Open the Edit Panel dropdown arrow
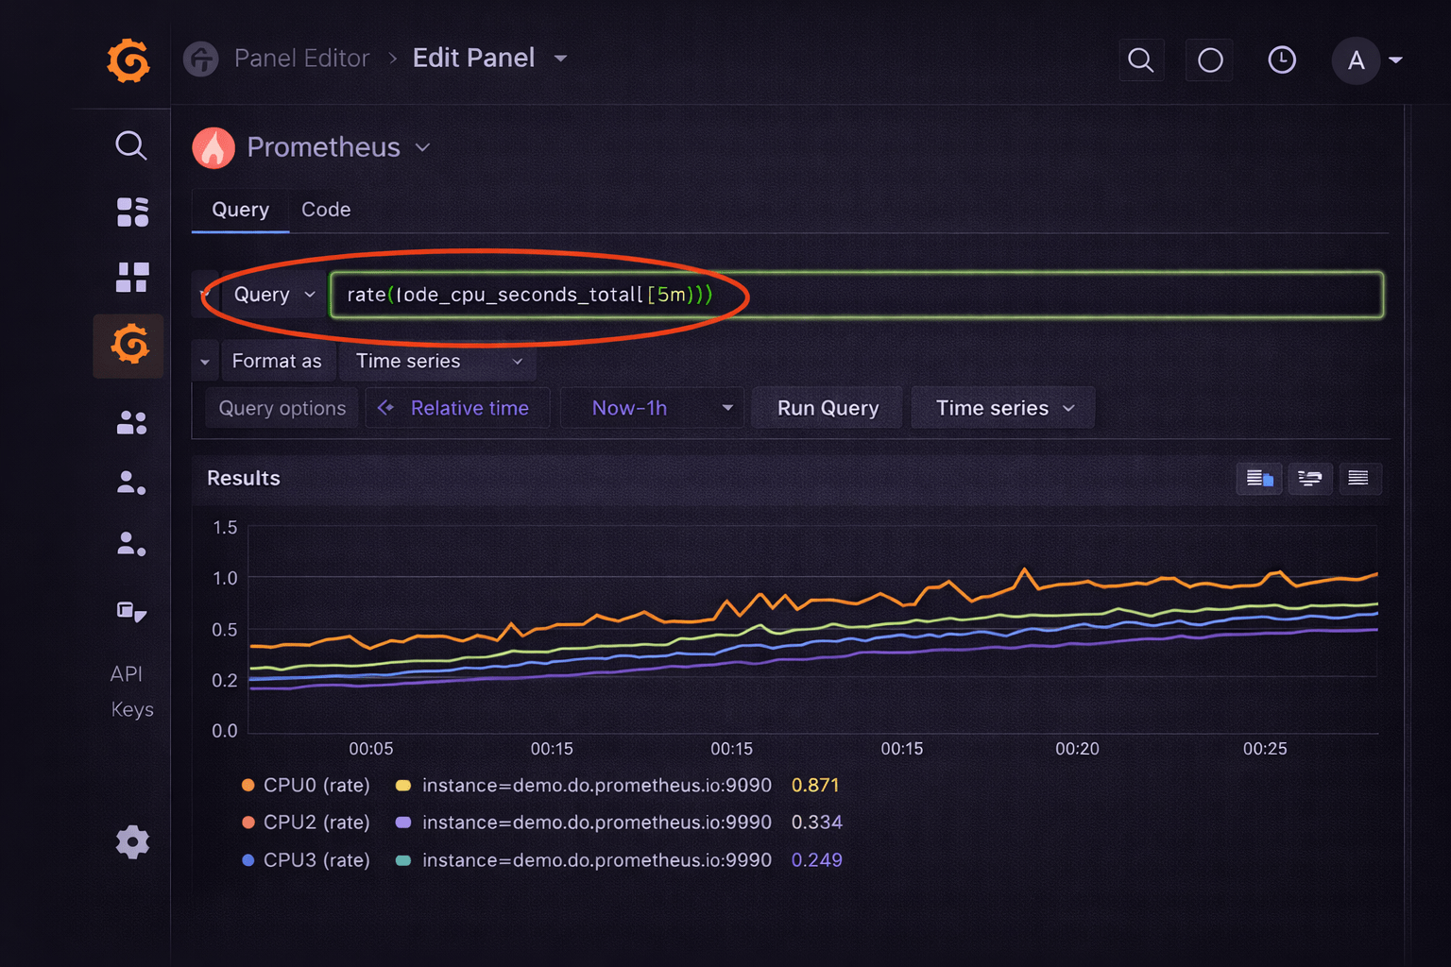This screenshot has width=1451, height=967. pyautogui.click(x=560, y=59)
